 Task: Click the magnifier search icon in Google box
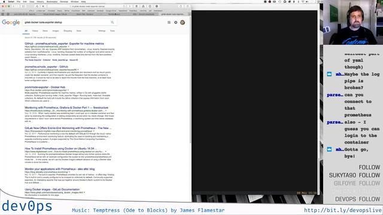113,23
